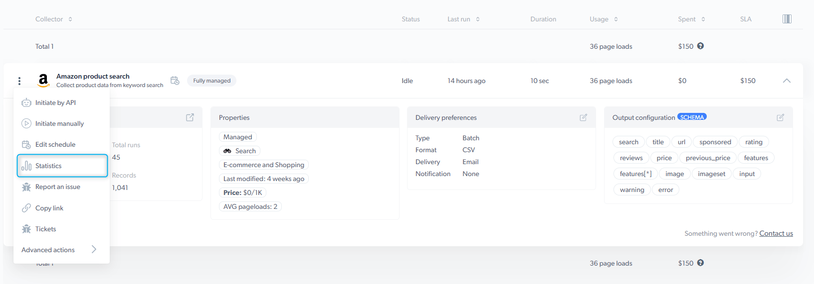Open external link icon on left panel
This screenshot has width=814, height=284.
point(190,117)
